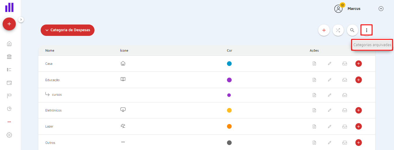394x150 pixels.
Task: Open the settings gear icon in sidebar
Action: coord(9,135)
